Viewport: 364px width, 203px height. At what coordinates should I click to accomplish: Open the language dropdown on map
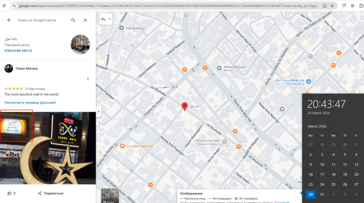[106, 20]
